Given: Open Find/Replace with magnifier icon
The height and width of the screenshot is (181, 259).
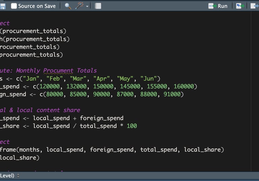Looking at the screenshot, I should click(x=68, y=6).
